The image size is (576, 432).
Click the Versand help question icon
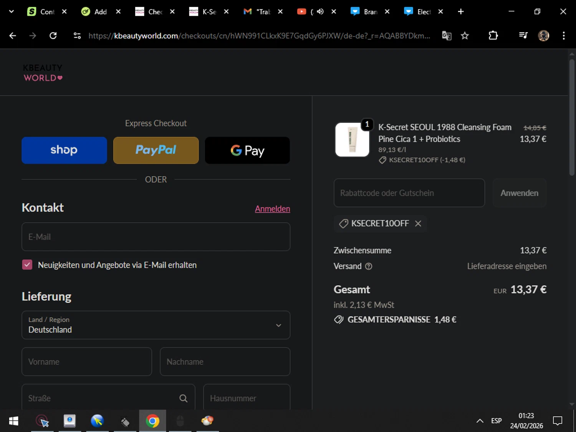(369, 266)
